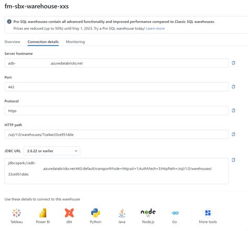The height and width of the screenshot is (231, 248).
Task: Switch to the Monitoring tab
Action: point(75,42)
